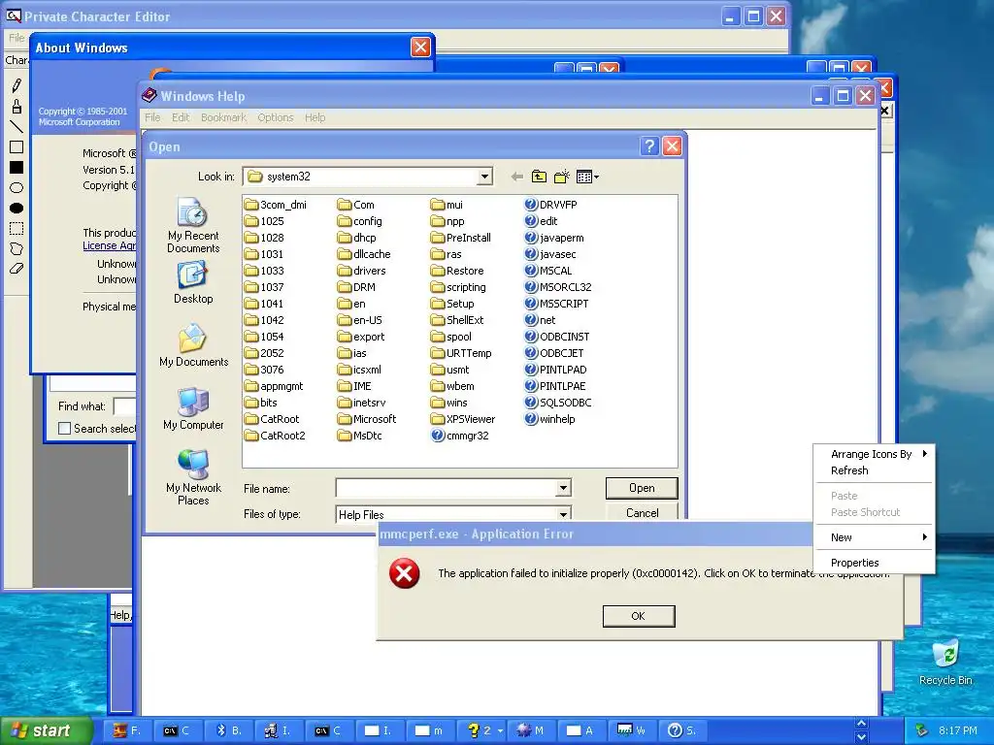This screenshot has width=994, height=745.
Task: Open the Edit menu in Windows Help
Action: coord(181,117)
